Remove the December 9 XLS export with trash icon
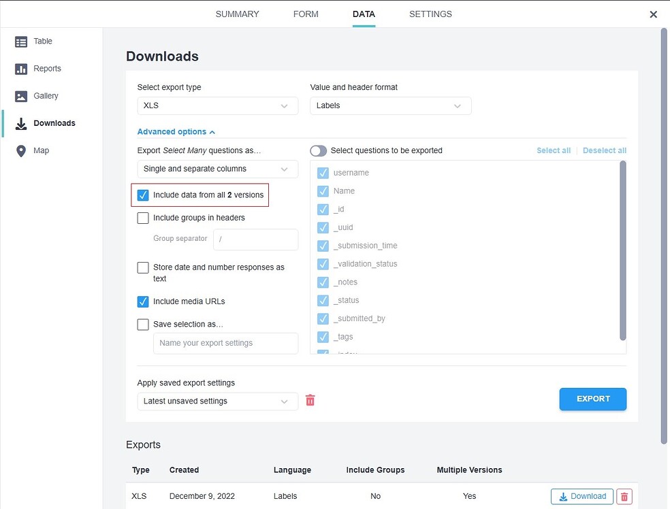This screenshot has width=670, height=509. 624,496
